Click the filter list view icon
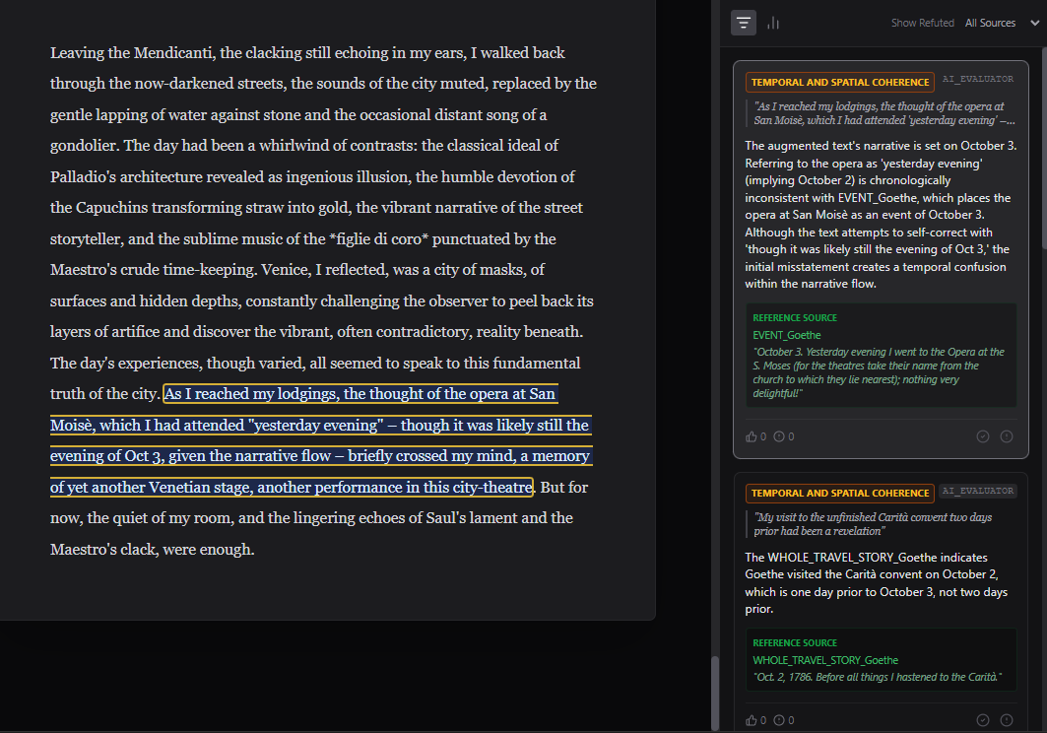Screen dimensions: 1047x733 744,23
